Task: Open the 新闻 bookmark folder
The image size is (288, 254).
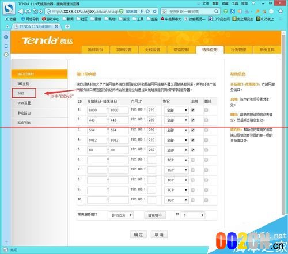Action: (68, 19)
